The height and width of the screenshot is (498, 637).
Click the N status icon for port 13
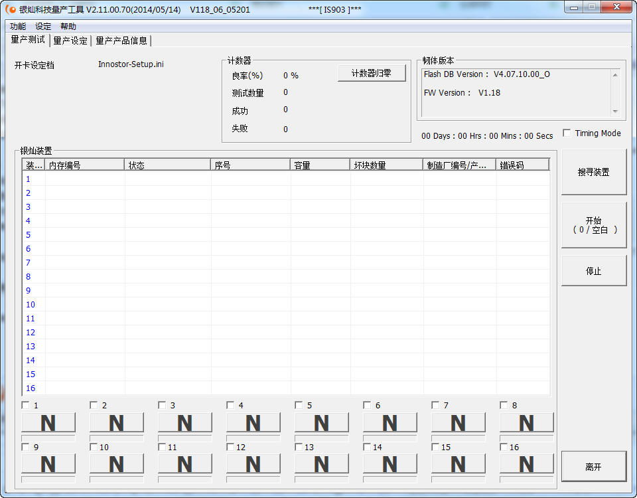point(322,464)
